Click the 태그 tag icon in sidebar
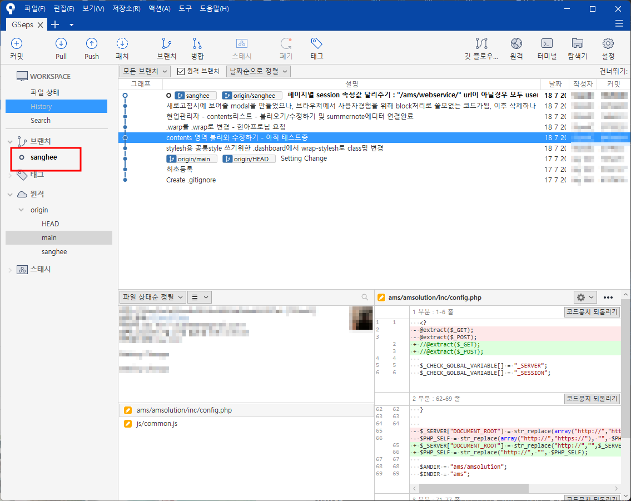This screenshot has width=631, height=501. [x=22, y=176]
